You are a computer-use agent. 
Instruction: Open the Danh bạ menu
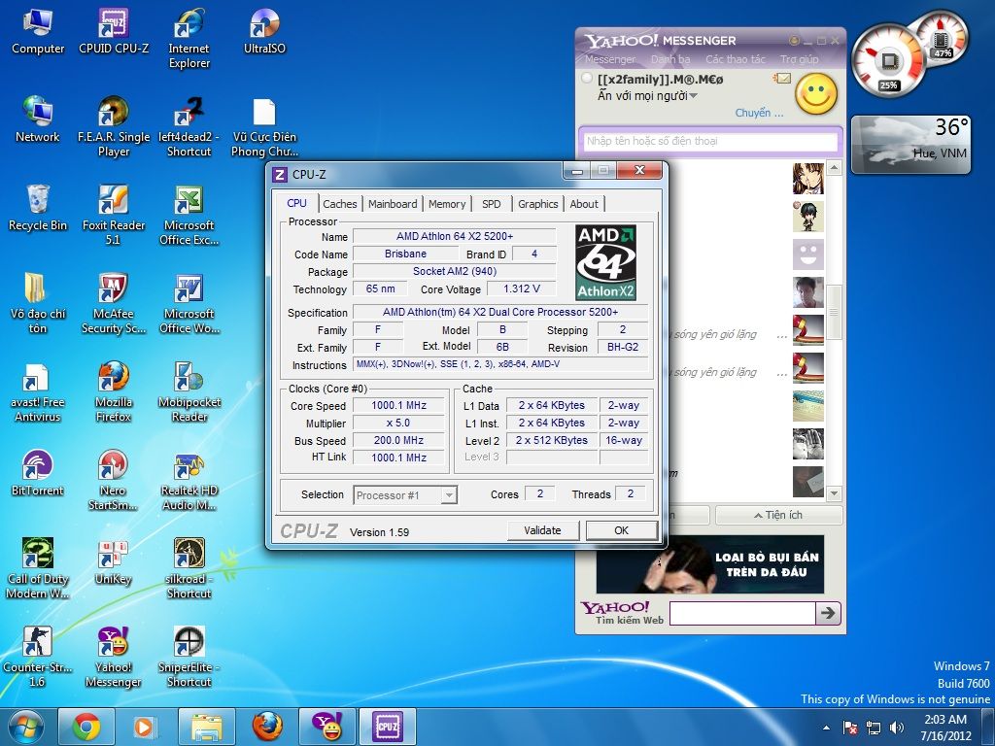pyautogui.click(x=670, y=59)
